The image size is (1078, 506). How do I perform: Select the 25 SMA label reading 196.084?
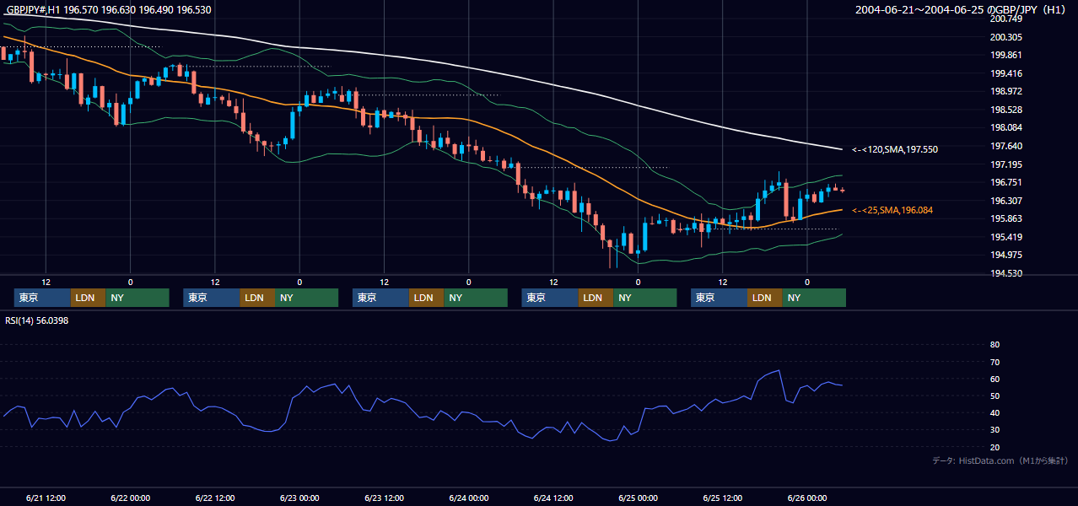click(x=892, y=210)
